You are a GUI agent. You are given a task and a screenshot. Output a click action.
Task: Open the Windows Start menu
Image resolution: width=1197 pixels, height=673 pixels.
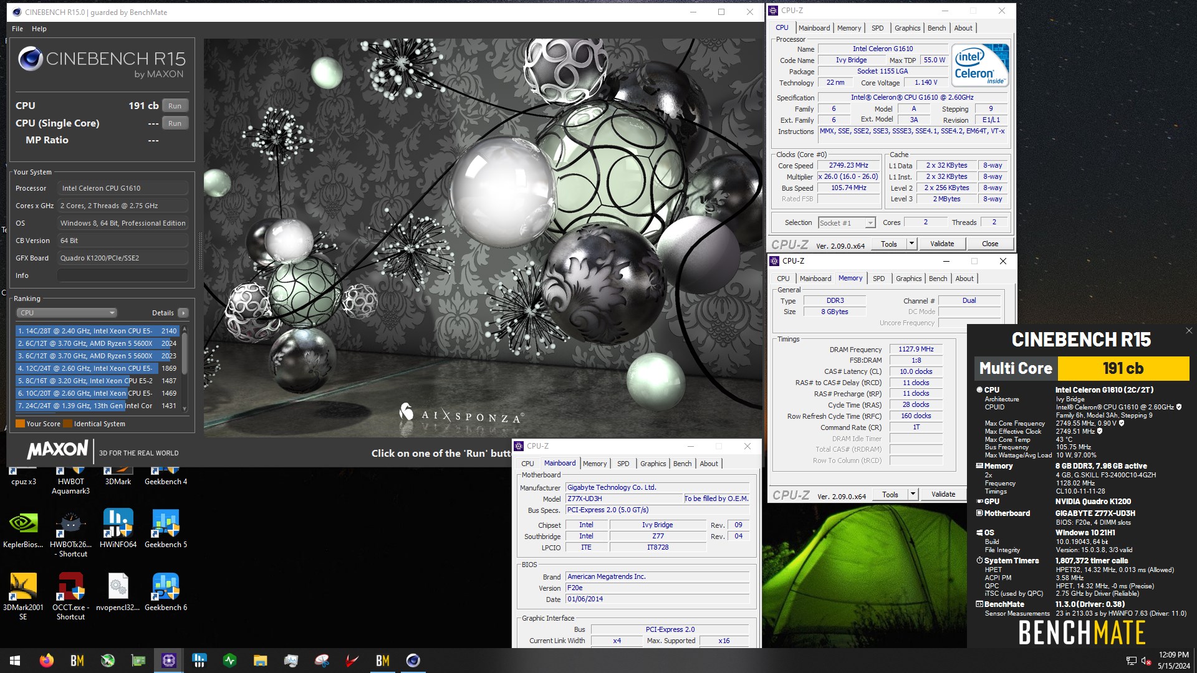click(15, 661)
